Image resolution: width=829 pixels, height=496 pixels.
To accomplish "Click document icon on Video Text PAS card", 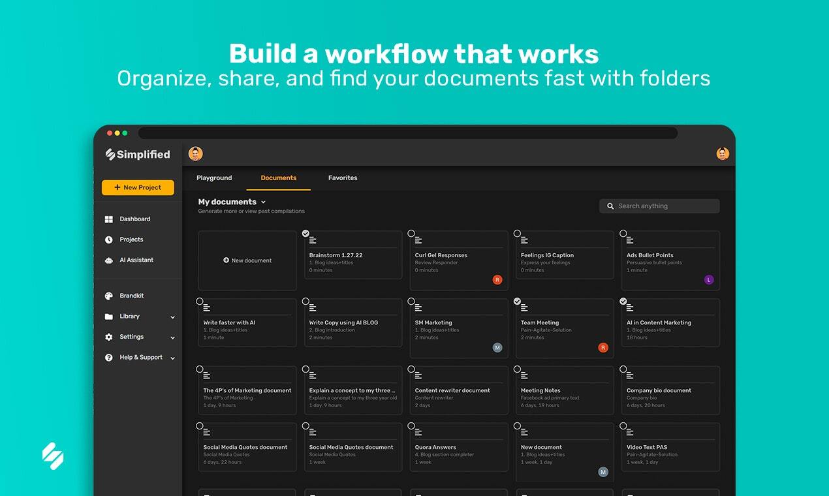I will [630, 433].
